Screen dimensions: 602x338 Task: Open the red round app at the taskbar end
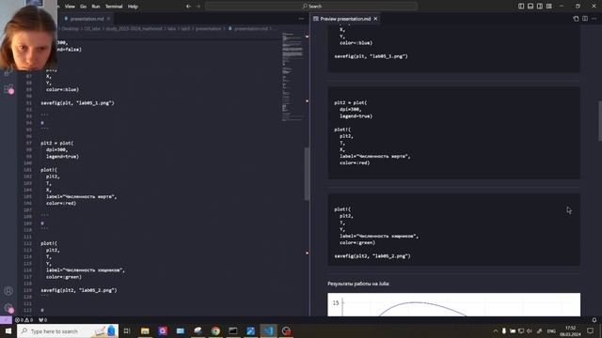click(x=286, y=330)
